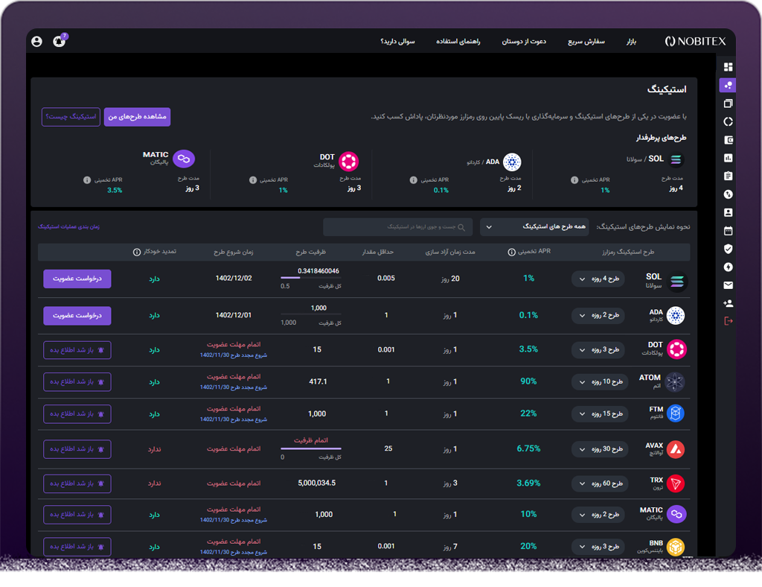Open the dashboard grid icon in sidebar
The height and width of the screenshot is (587, 762).
tap(728, 66)
